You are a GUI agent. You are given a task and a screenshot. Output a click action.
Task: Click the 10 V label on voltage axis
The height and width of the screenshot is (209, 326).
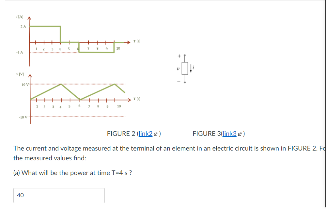pos(25,85)
